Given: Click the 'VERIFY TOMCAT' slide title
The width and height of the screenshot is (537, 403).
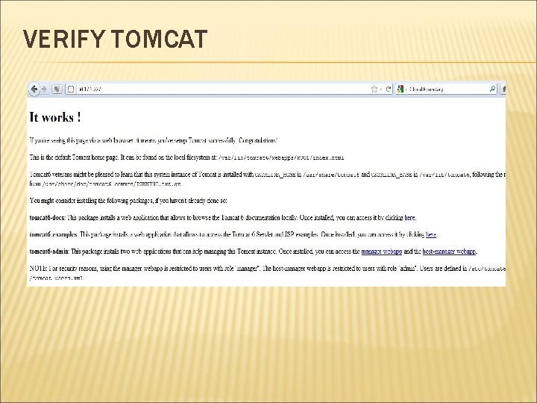Looking at the screenshot, I should [x=115, y=39].
